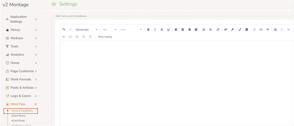This screenshot has width=294, height=126.
Task: Insert a blockquote with quote icon
Action: tap(268, 29)
